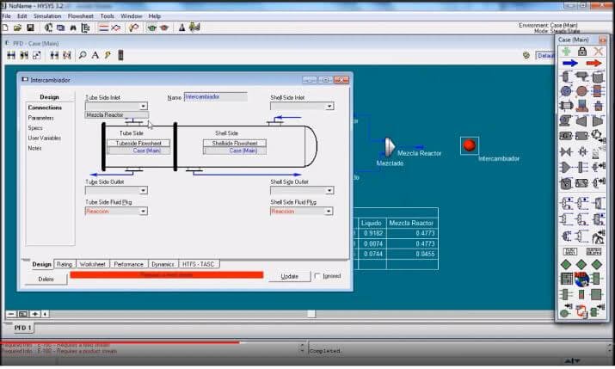Click the Name field containing Intercambiador
The width and height of the screenshot is (615, 369).
[215, 97]
